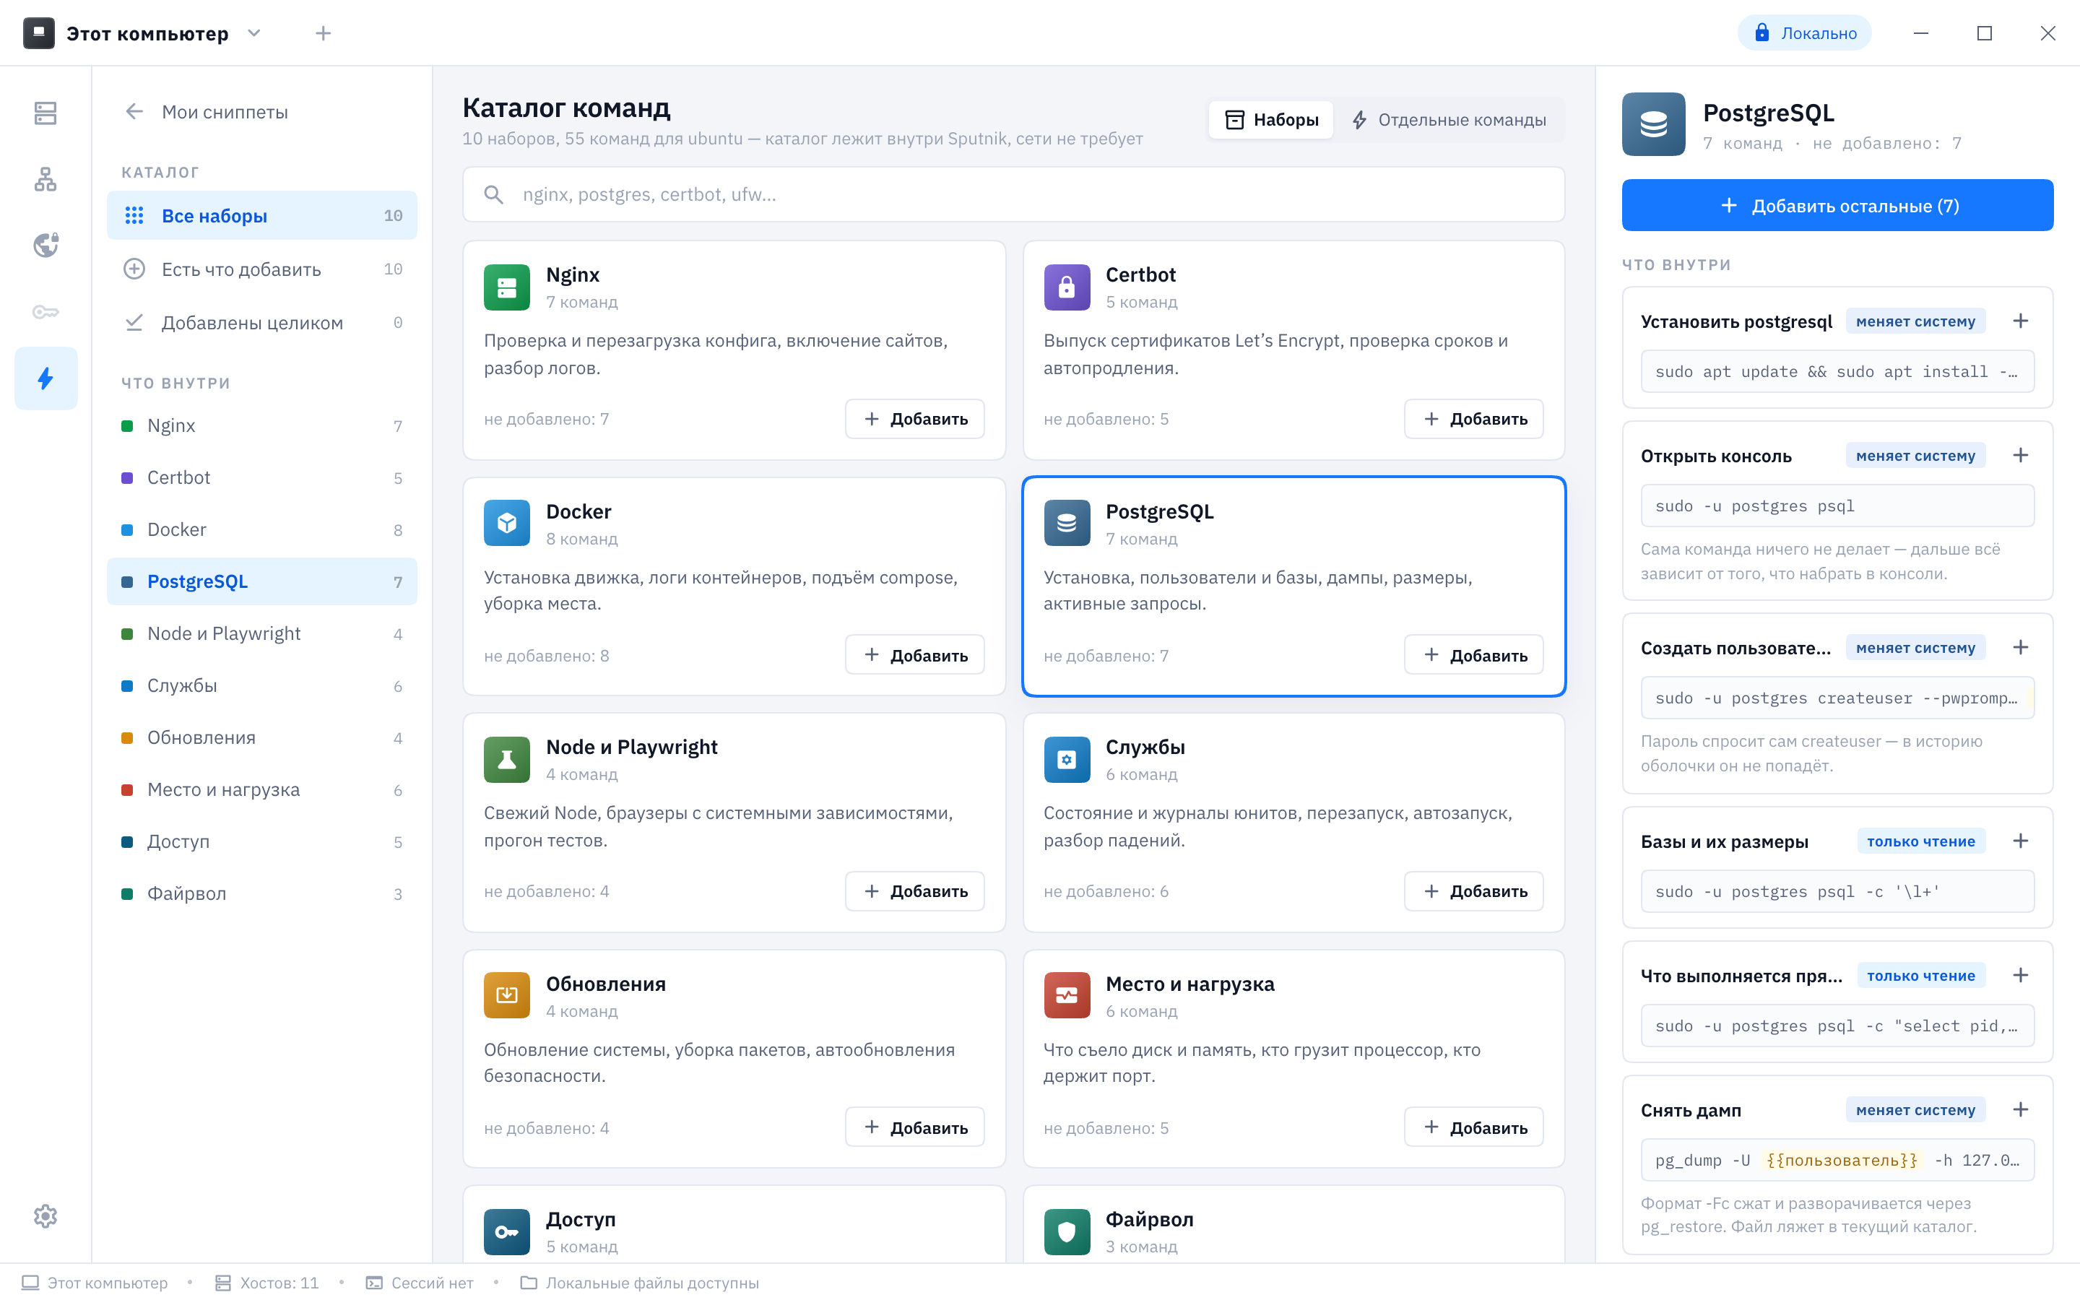Click the Sputnik app icon in title bar
The height and width of the screenshot is (1300, 2080).
(39, 32)
